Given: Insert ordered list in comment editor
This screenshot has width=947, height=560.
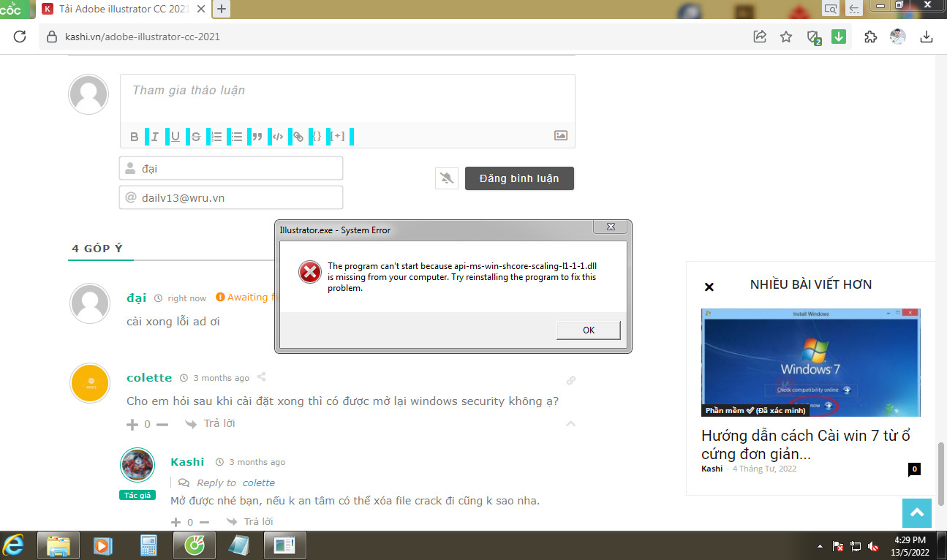Looking at the screenshot, I should click(216, 137).
